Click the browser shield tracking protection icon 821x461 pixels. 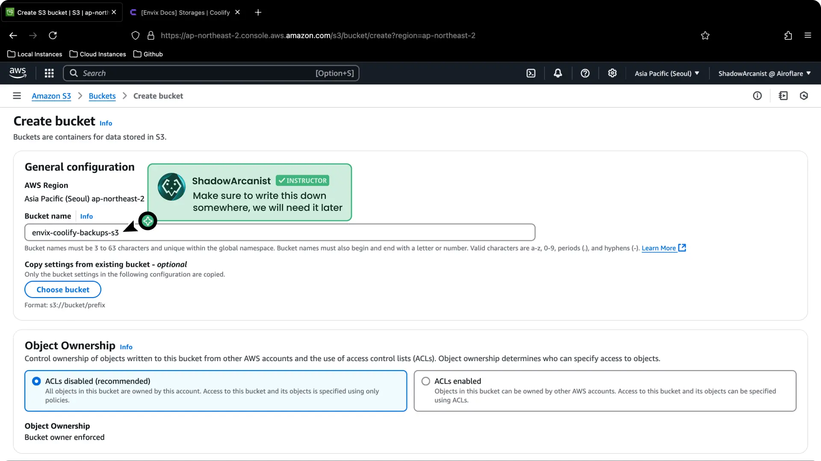point(136,35)
